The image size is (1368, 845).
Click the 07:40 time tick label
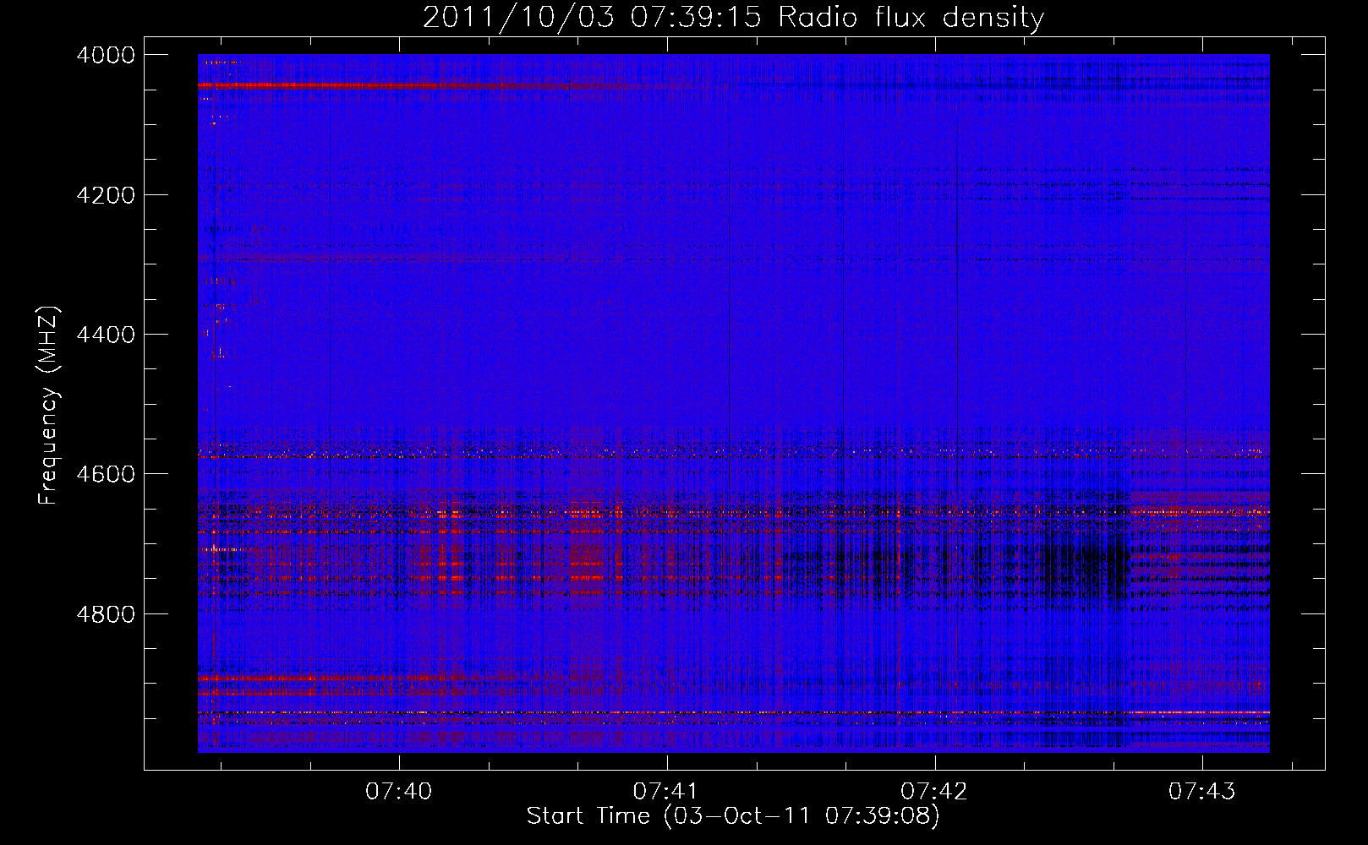(x=398, y=792)
